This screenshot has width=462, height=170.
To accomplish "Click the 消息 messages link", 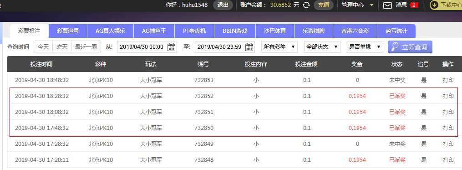I will [401, 5].
